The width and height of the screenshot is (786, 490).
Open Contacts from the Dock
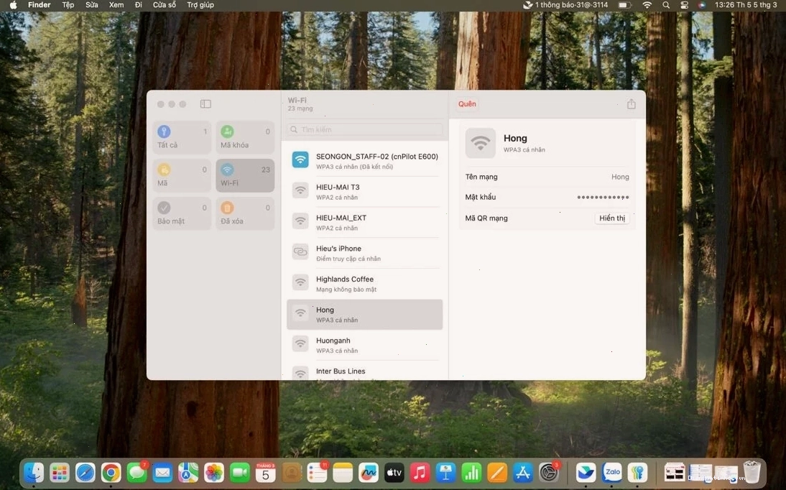(x=291, y=473)
